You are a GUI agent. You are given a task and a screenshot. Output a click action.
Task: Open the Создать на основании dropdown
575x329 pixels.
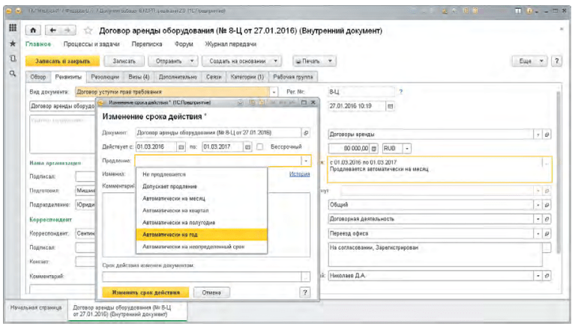[241, 61]
